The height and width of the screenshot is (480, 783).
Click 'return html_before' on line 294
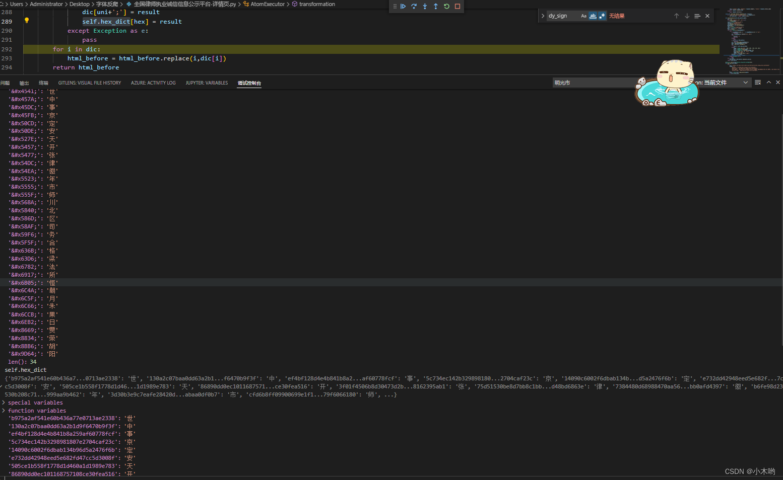pos(86,67)
